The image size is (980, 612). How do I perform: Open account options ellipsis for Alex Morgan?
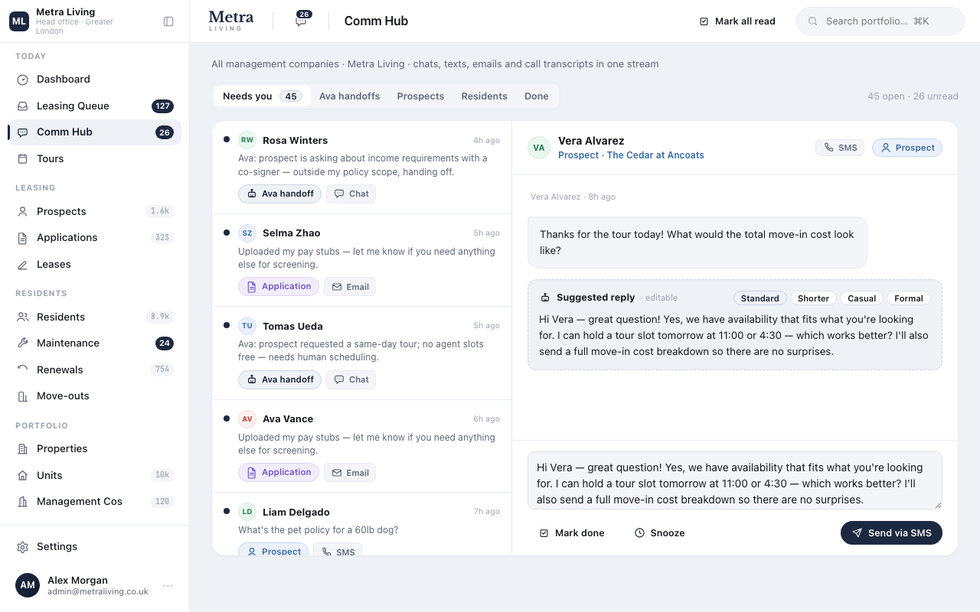[168, 586]
